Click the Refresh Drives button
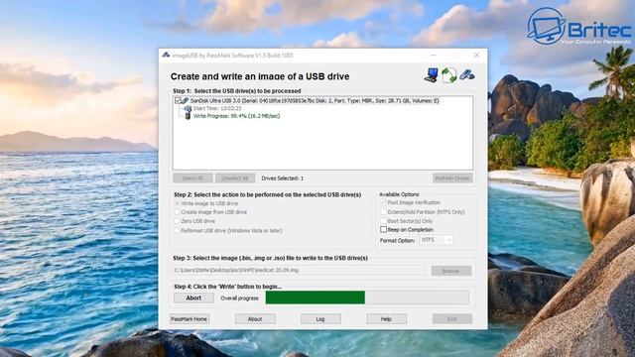 pyautogui.click(x=452, y=178)
